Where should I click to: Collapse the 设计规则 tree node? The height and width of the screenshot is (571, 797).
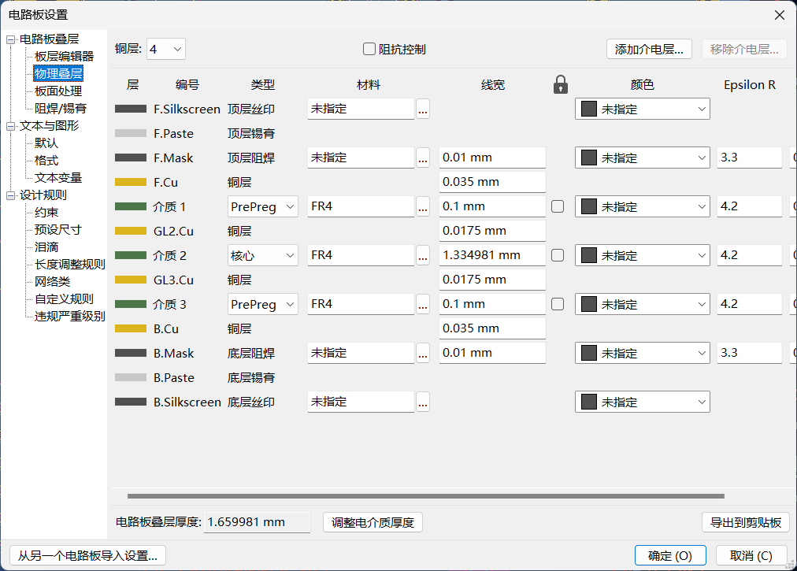pos(11,195)
